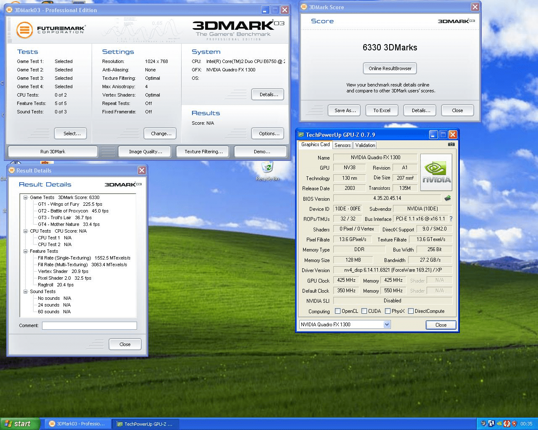
Task: Collapse the Sound Tests tree node
Action: [25, 291]
